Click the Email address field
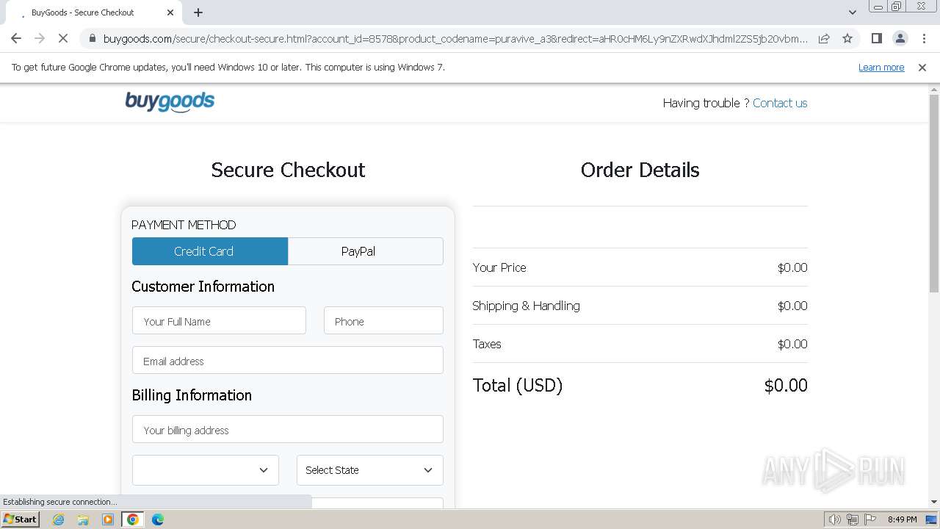This screenshot has width=940, height=529. [x=287, y=361]
